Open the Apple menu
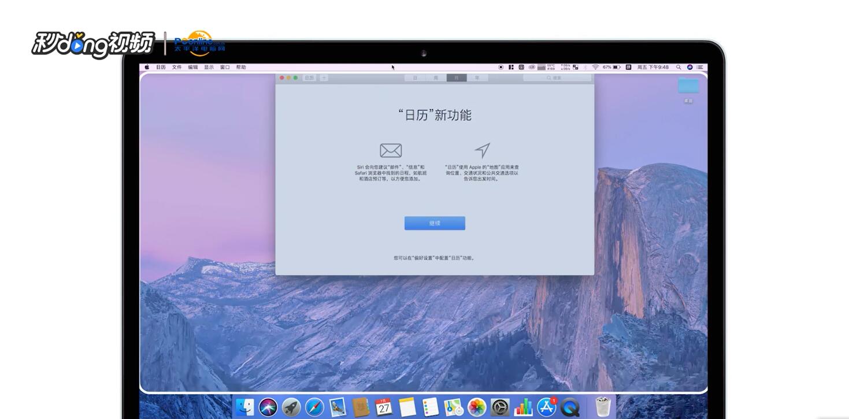 pos(147,67)
